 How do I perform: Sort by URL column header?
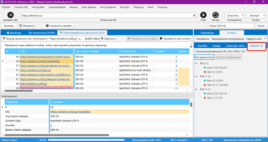pyautogui.click(x=46, y=51)
